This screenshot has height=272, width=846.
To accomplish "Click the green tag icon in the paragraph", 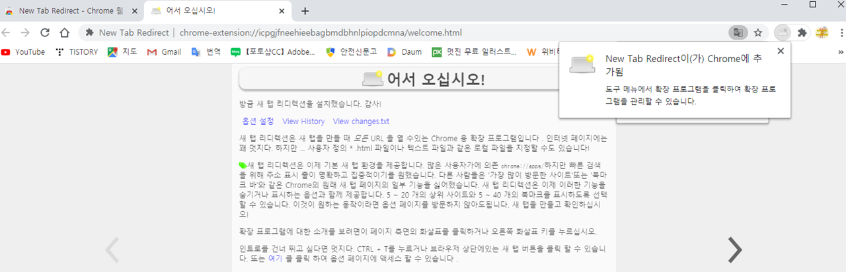I will click(x=242, y=164).
